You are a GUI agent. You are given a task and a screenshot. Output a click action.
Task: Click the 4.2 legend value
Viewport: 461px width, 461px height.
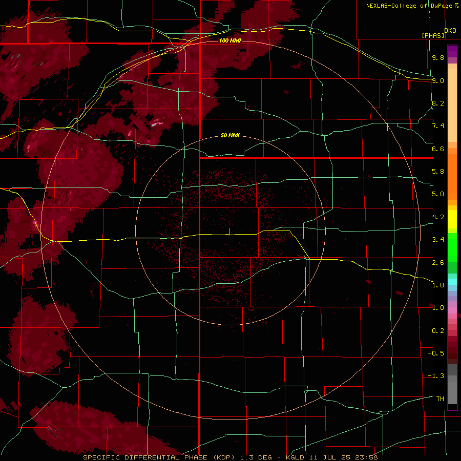pyautogui.click(x=438, y=217)
